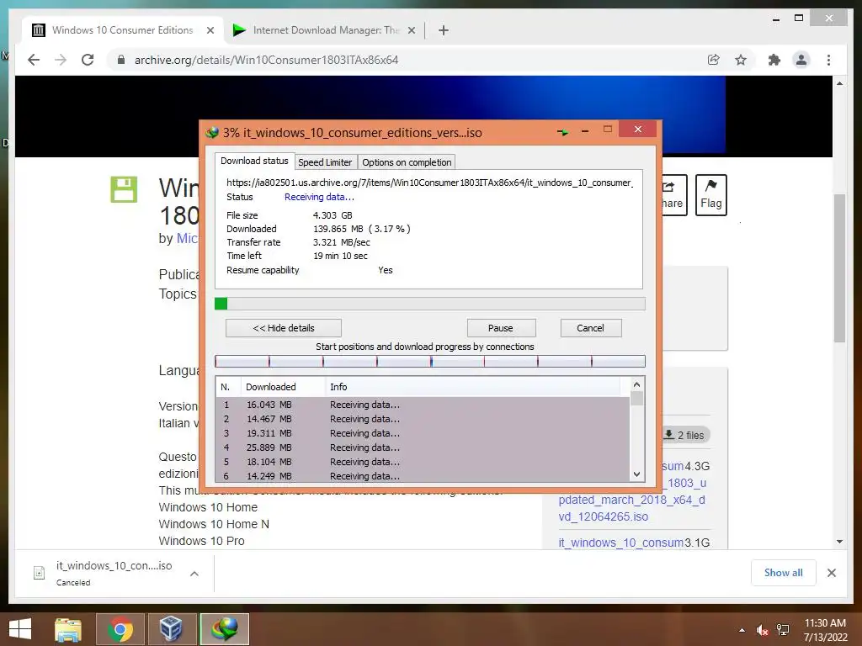Image resolution: width=862 pixels, height=646 pixels.
Task: Reload the archive.org page
Action: point(88,60)
